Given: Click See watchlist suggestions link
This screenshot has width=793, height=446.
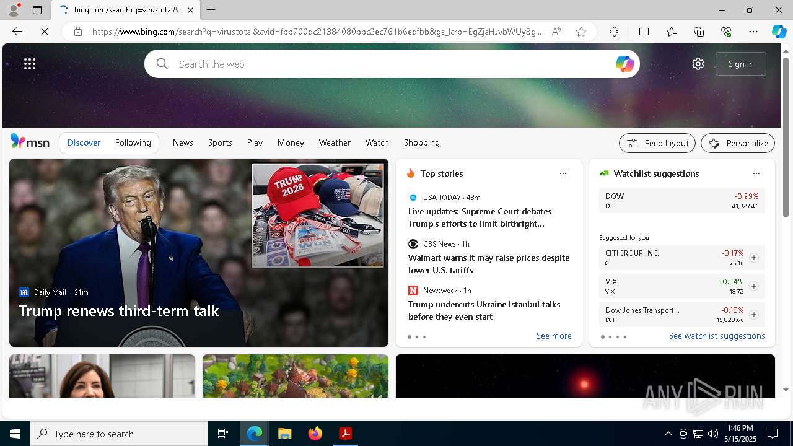Looking at the screenshot, I should (x=717, y=336).
